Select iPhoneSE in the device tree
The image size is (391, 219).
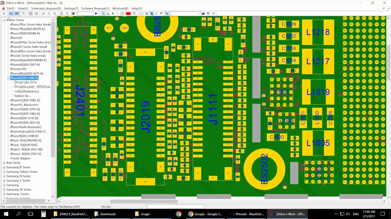tap(16, 38)
